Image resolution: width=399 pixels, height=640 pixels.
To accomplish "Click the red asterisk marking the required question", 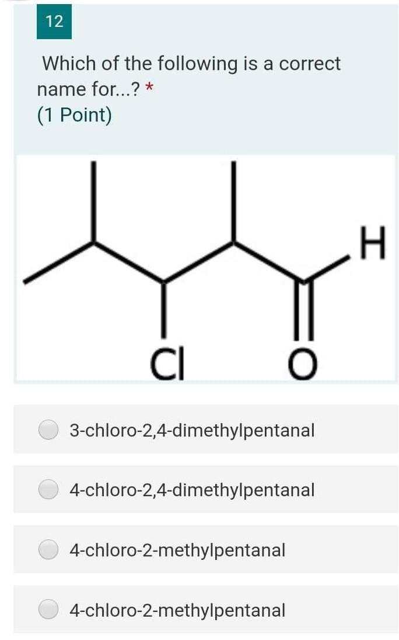I will 148,86.
